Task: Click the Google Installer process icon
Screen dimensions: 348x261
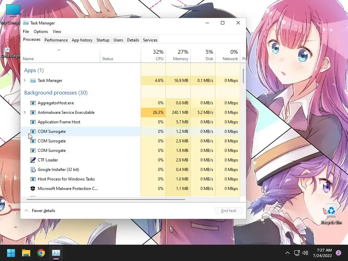Action: coord(33,169)
